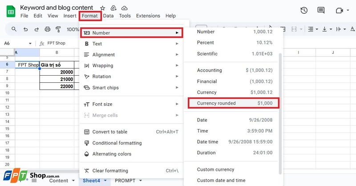Select cell with value 22000
Viewport: 356px width, 186px height.
point(57,86)
